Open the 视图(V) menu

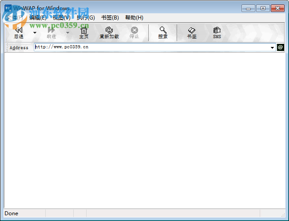click(62, 18)
